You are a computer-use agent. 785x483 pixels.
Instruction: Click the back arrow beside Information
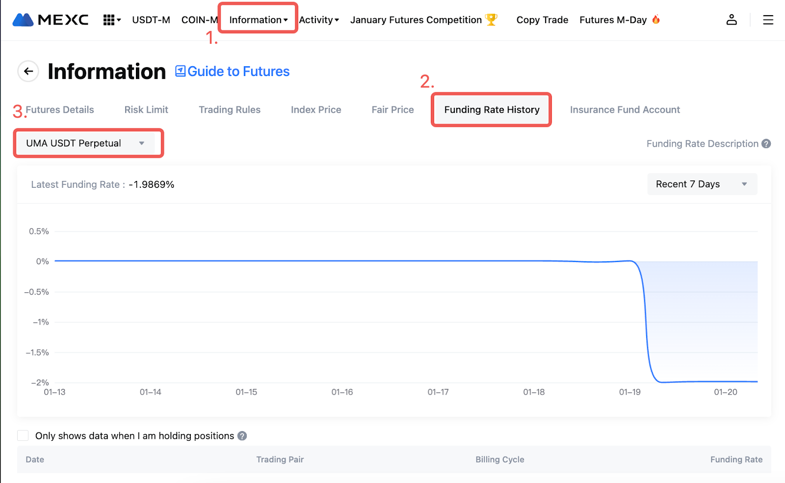28,72
